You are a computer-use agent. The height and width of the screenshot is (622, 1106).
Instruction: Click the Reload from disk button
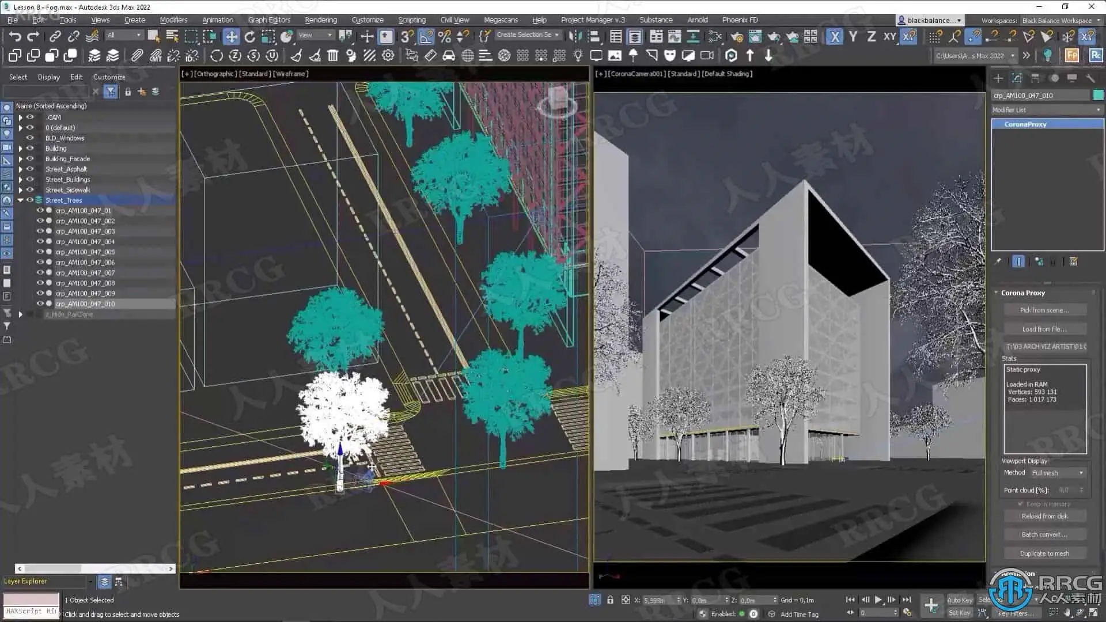[1044, 516]
